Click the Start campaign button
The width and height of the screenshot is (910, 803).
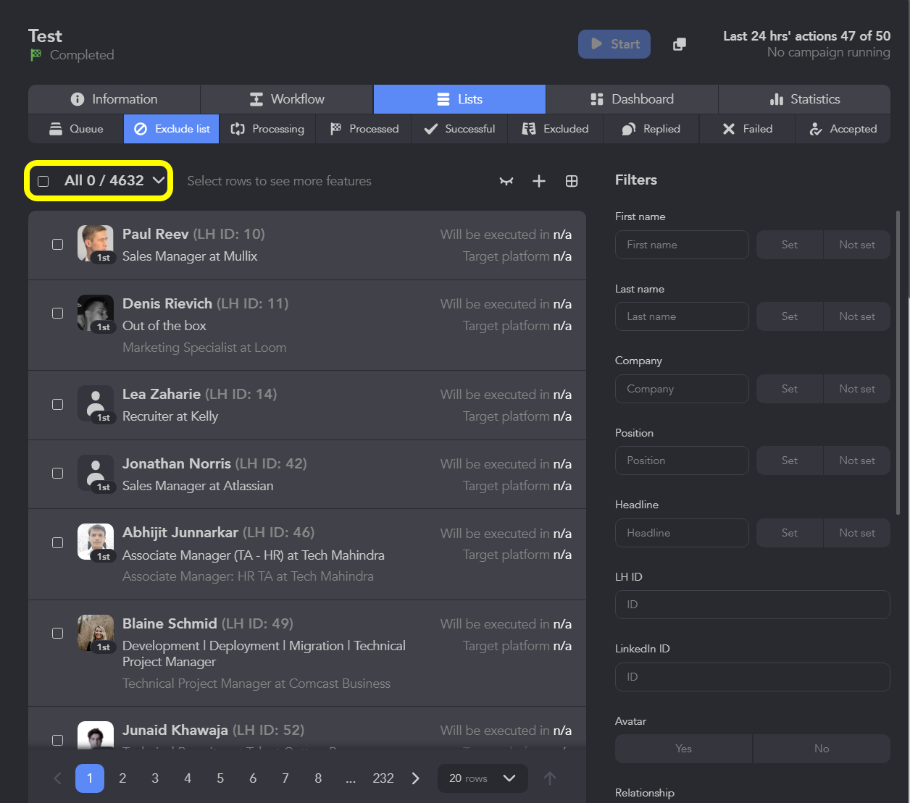pyautogui.click(x=614, y=44)
